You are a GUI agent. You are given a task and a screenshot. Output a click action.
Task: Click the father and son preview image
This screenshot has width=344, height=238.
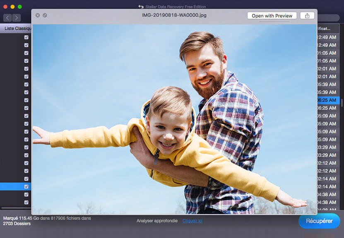174,119
